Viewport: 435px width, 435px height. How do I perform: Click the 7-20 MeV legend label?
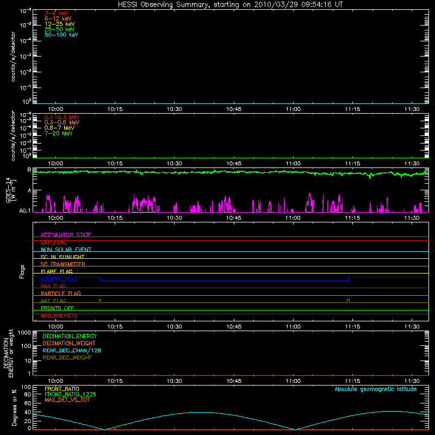[58, 133]
